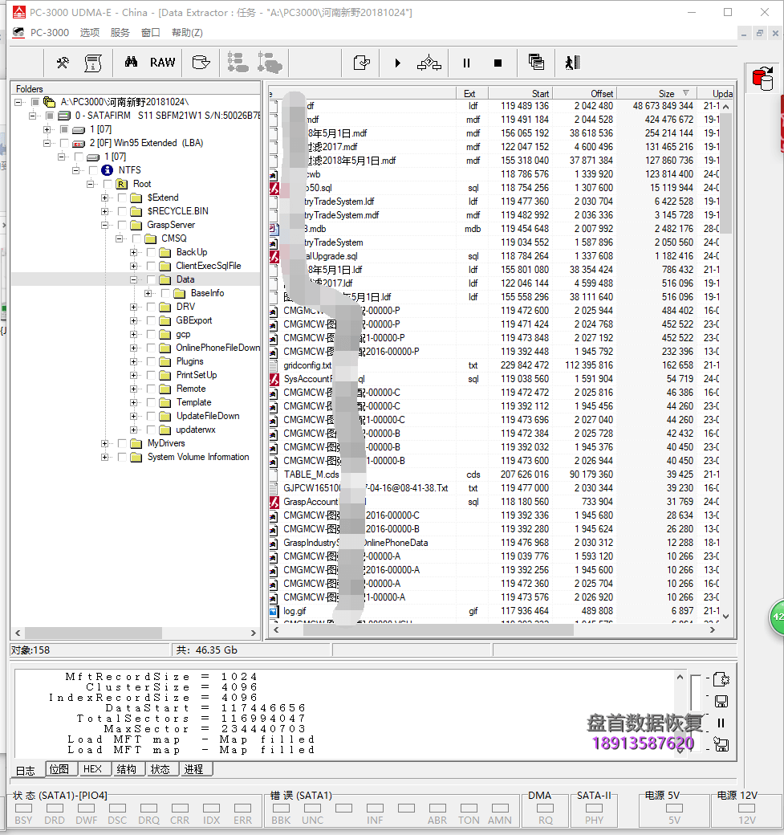Sort file list by Start column
Image resolution: width=784 pixels, height=835 pixels.
(519, 93)
